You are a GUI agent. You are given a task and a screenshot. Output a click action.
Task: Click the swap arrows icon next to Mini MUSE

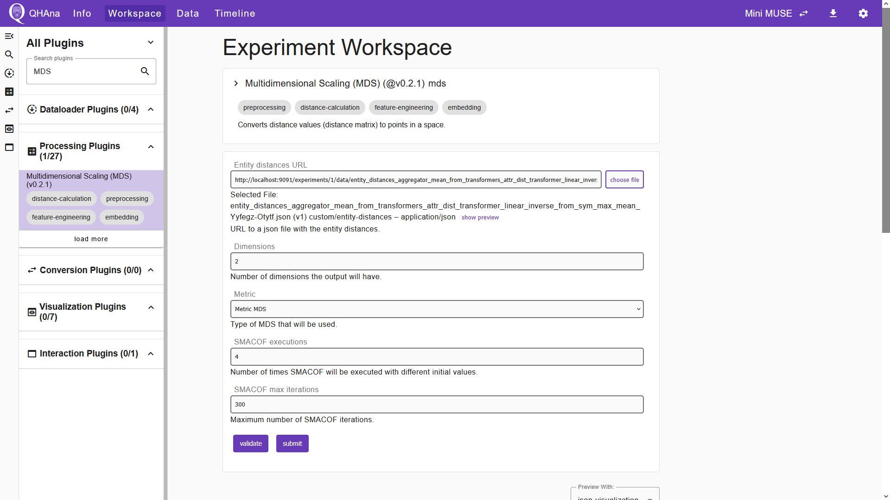coord(804,13)
